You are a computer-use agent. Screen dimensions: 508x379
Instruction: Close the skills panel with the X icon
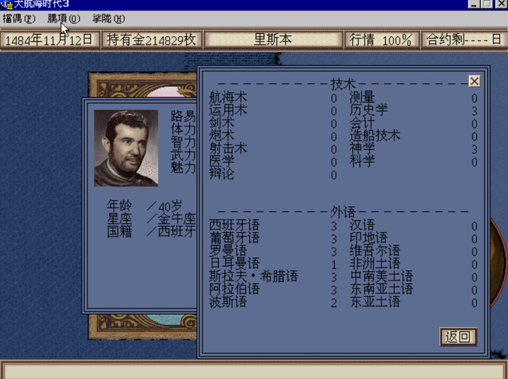(x=474, y=81)
